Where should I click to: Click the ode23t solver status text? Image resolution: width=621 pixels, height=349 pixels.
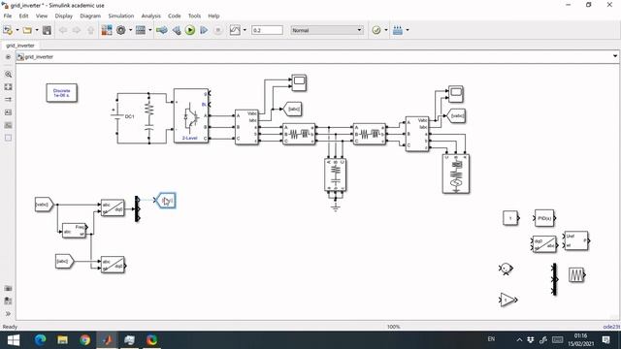[x=611, y=327]
